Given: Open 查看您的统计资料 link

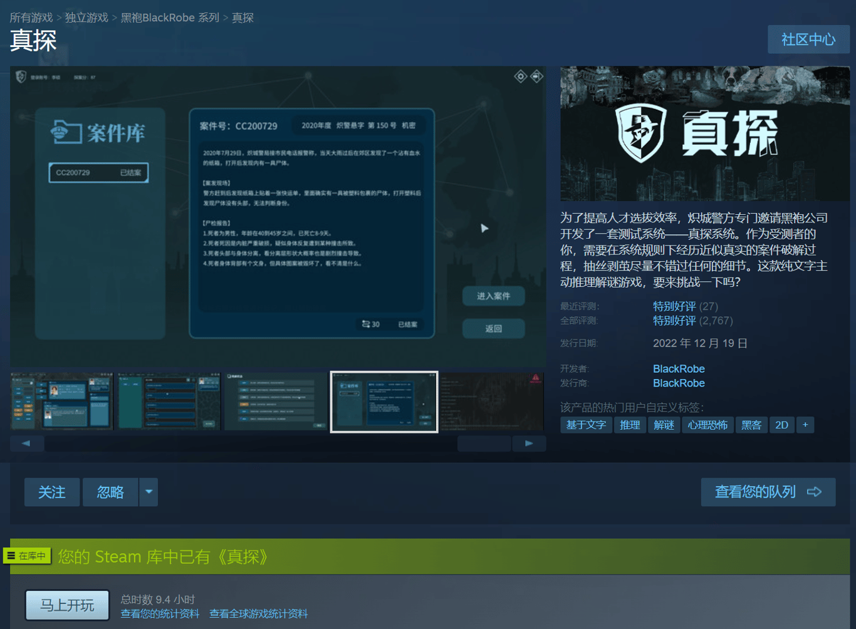Looking at the screenshot, I should (160, 614).
